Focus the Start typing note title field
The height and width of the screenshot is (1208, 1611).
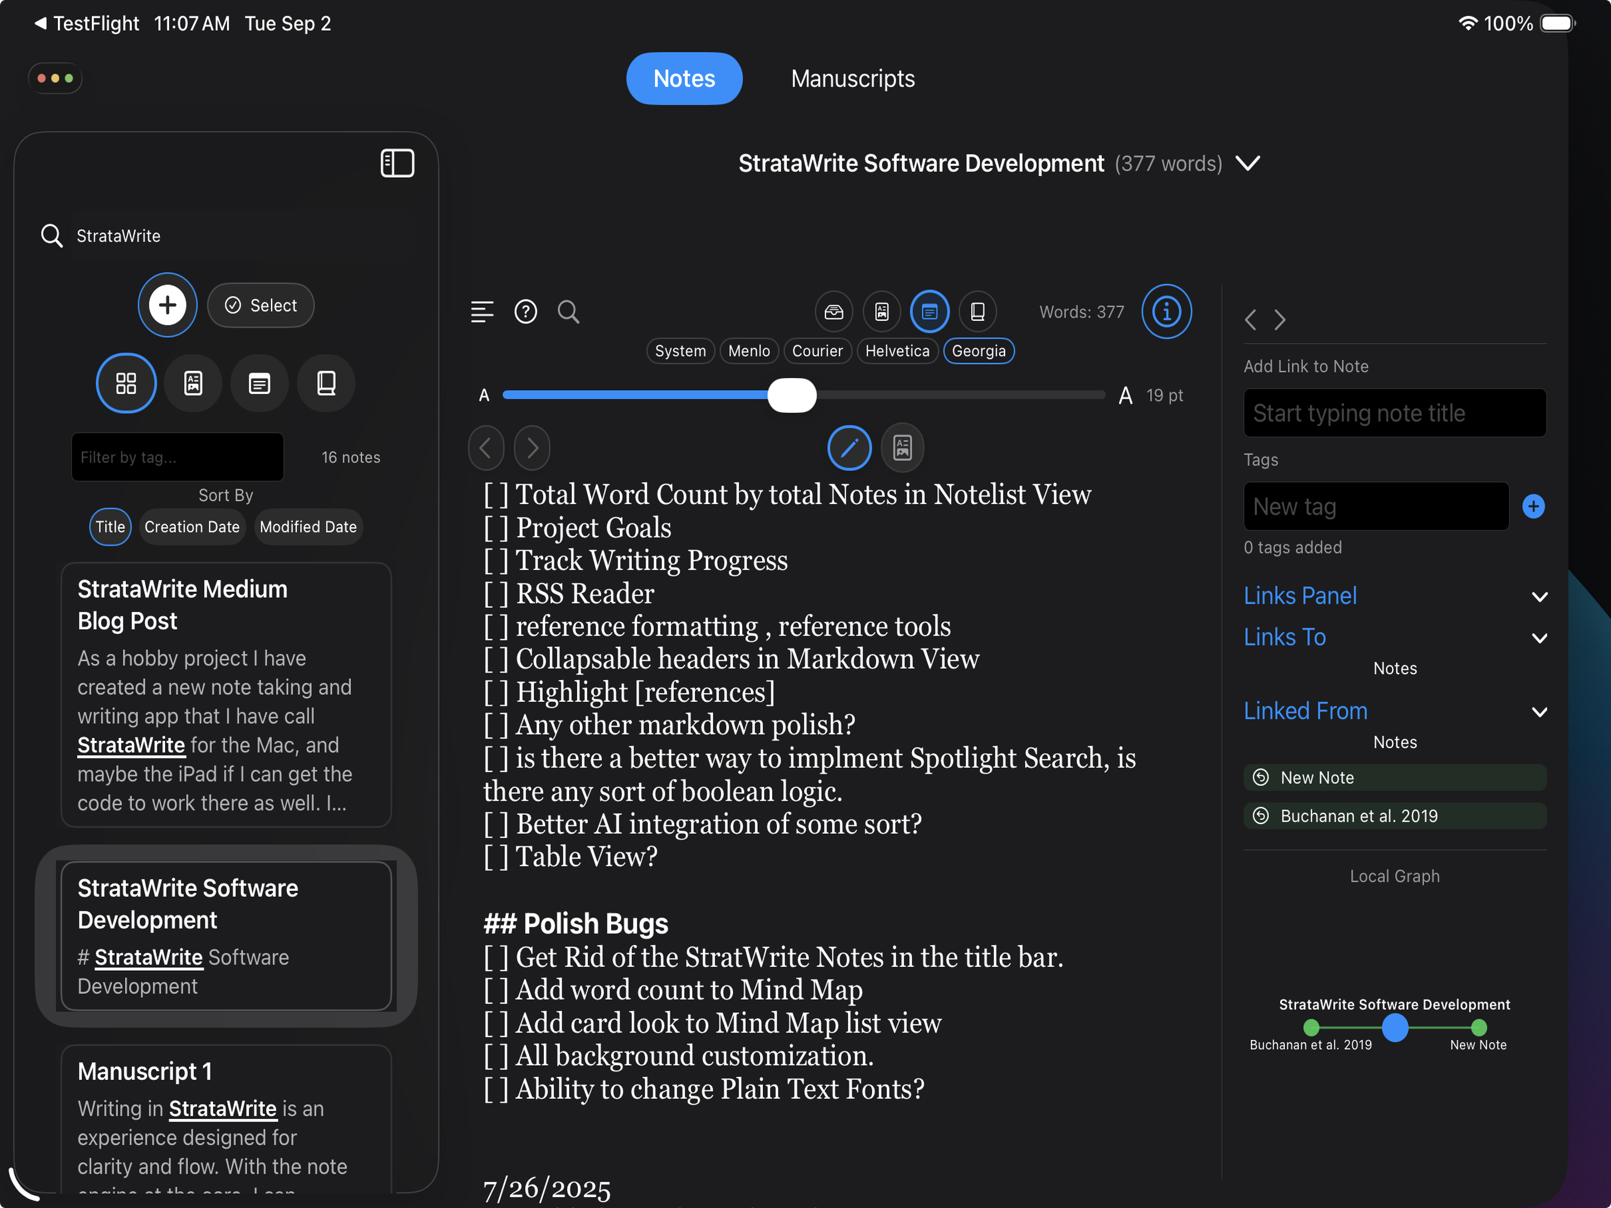point(1394,413)
